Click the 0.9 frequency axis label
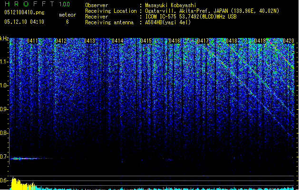Screen dimensions: 299x190 pos(4,109)
